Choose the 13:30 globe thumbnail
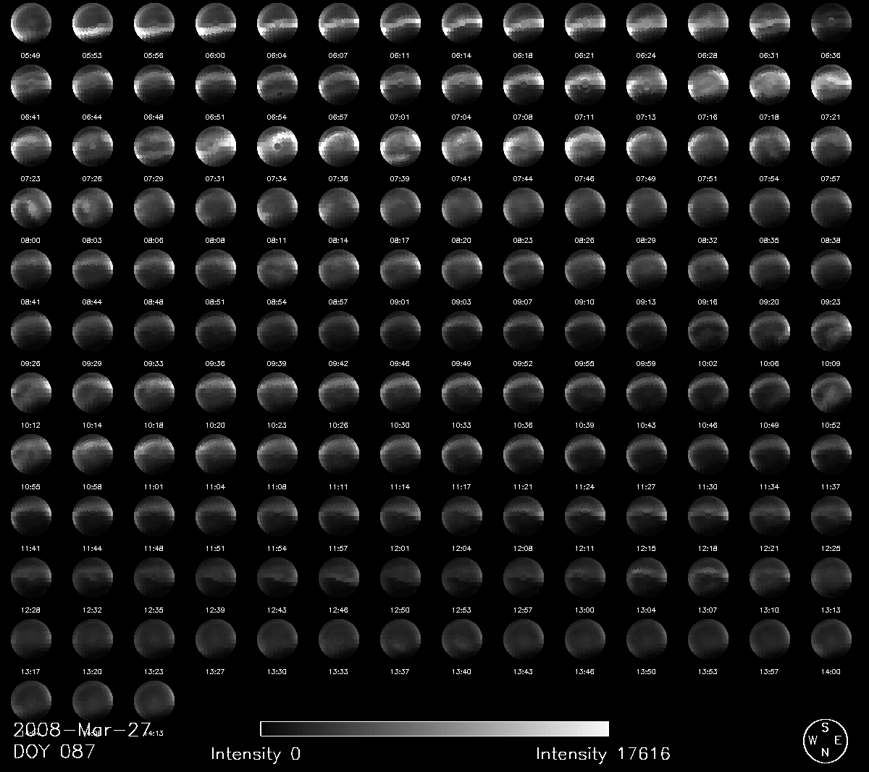The image size is (869, 772). point(277,640)
